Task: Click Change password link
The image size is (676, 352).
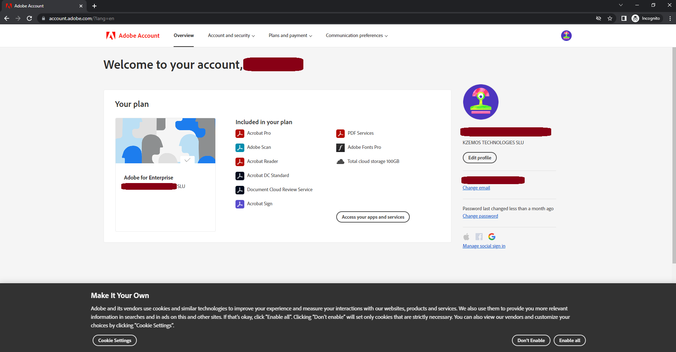Action: (480, 216)
